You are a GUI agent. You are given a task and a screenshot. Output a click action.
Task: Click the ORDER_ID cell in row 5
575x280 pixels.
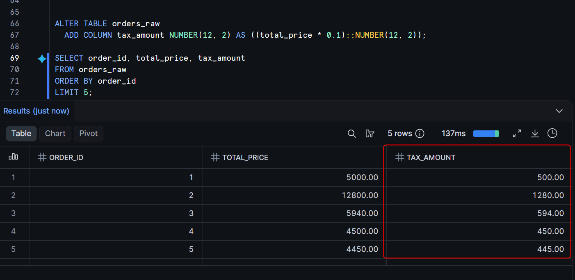click(x=116, y=249)
